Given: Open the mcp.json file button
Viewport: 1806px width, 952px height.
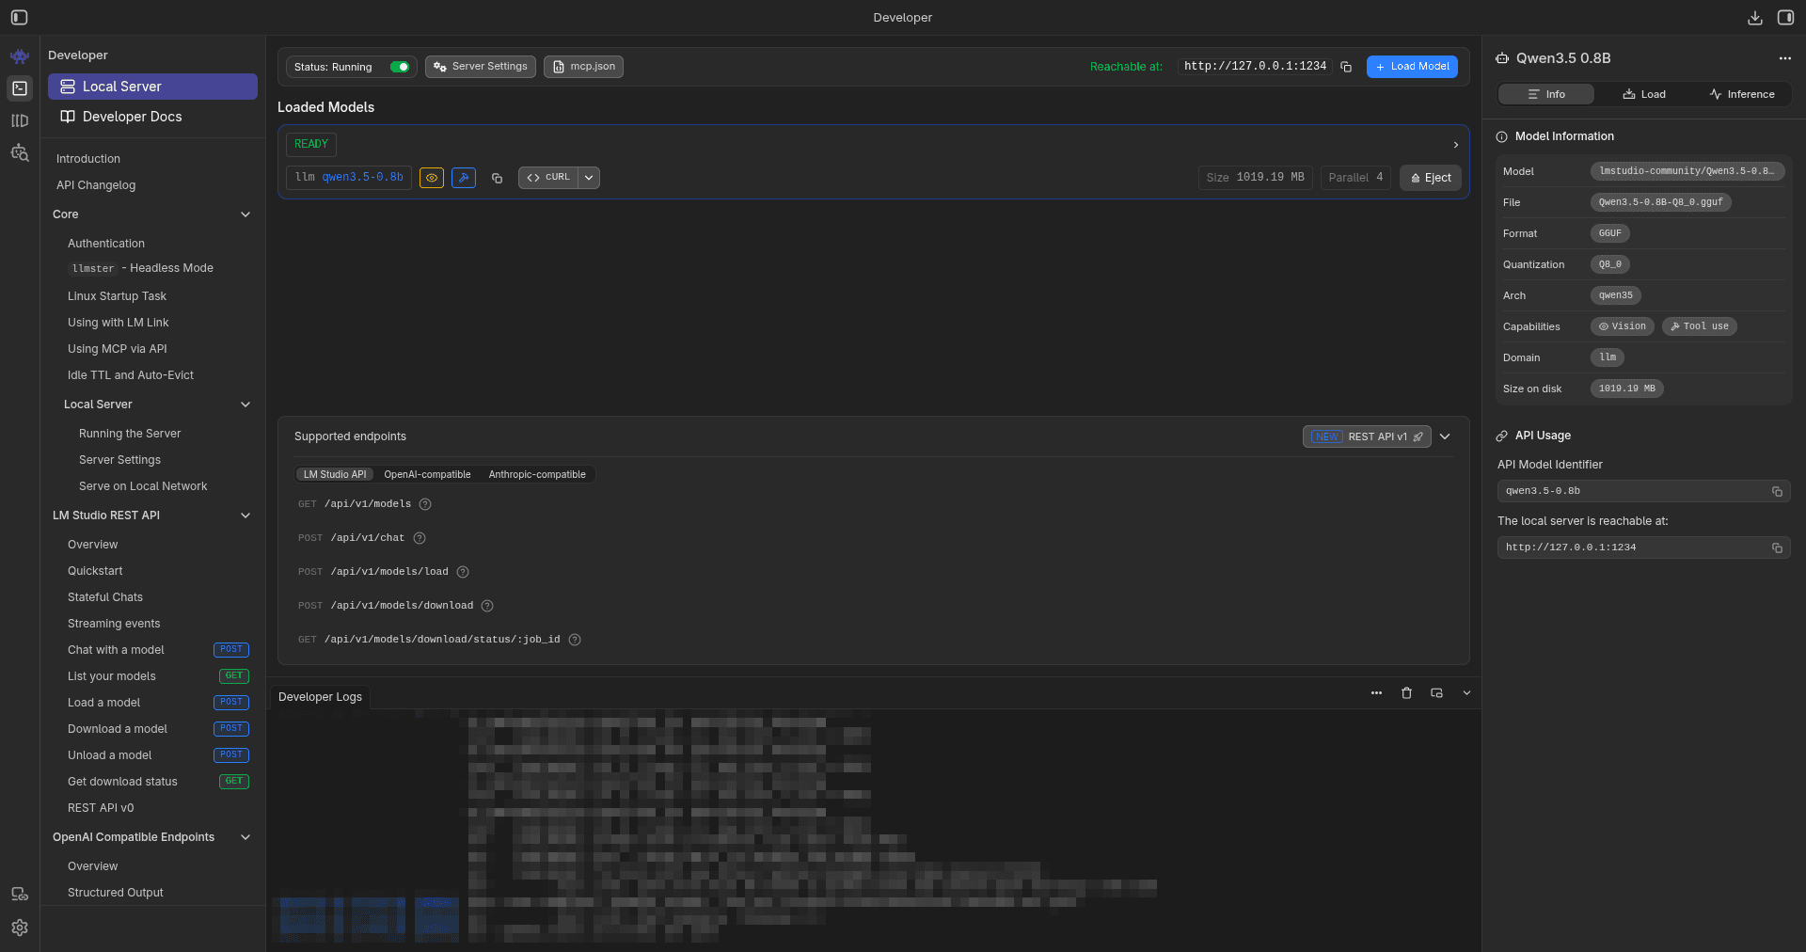Looking at the screenshot, I should 583,67.
